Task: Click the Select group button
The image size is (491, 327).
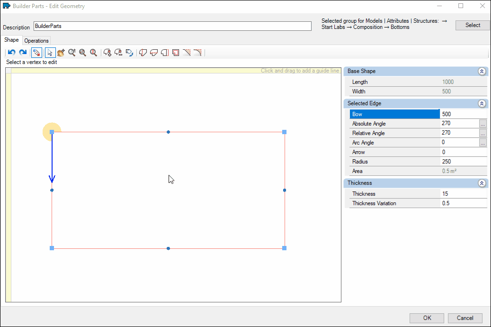Action: [x=473, y=25]
